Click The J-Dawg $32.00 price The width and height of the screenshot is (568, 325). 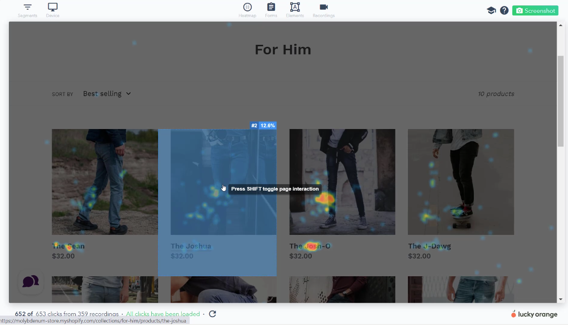tap(419, 256)
